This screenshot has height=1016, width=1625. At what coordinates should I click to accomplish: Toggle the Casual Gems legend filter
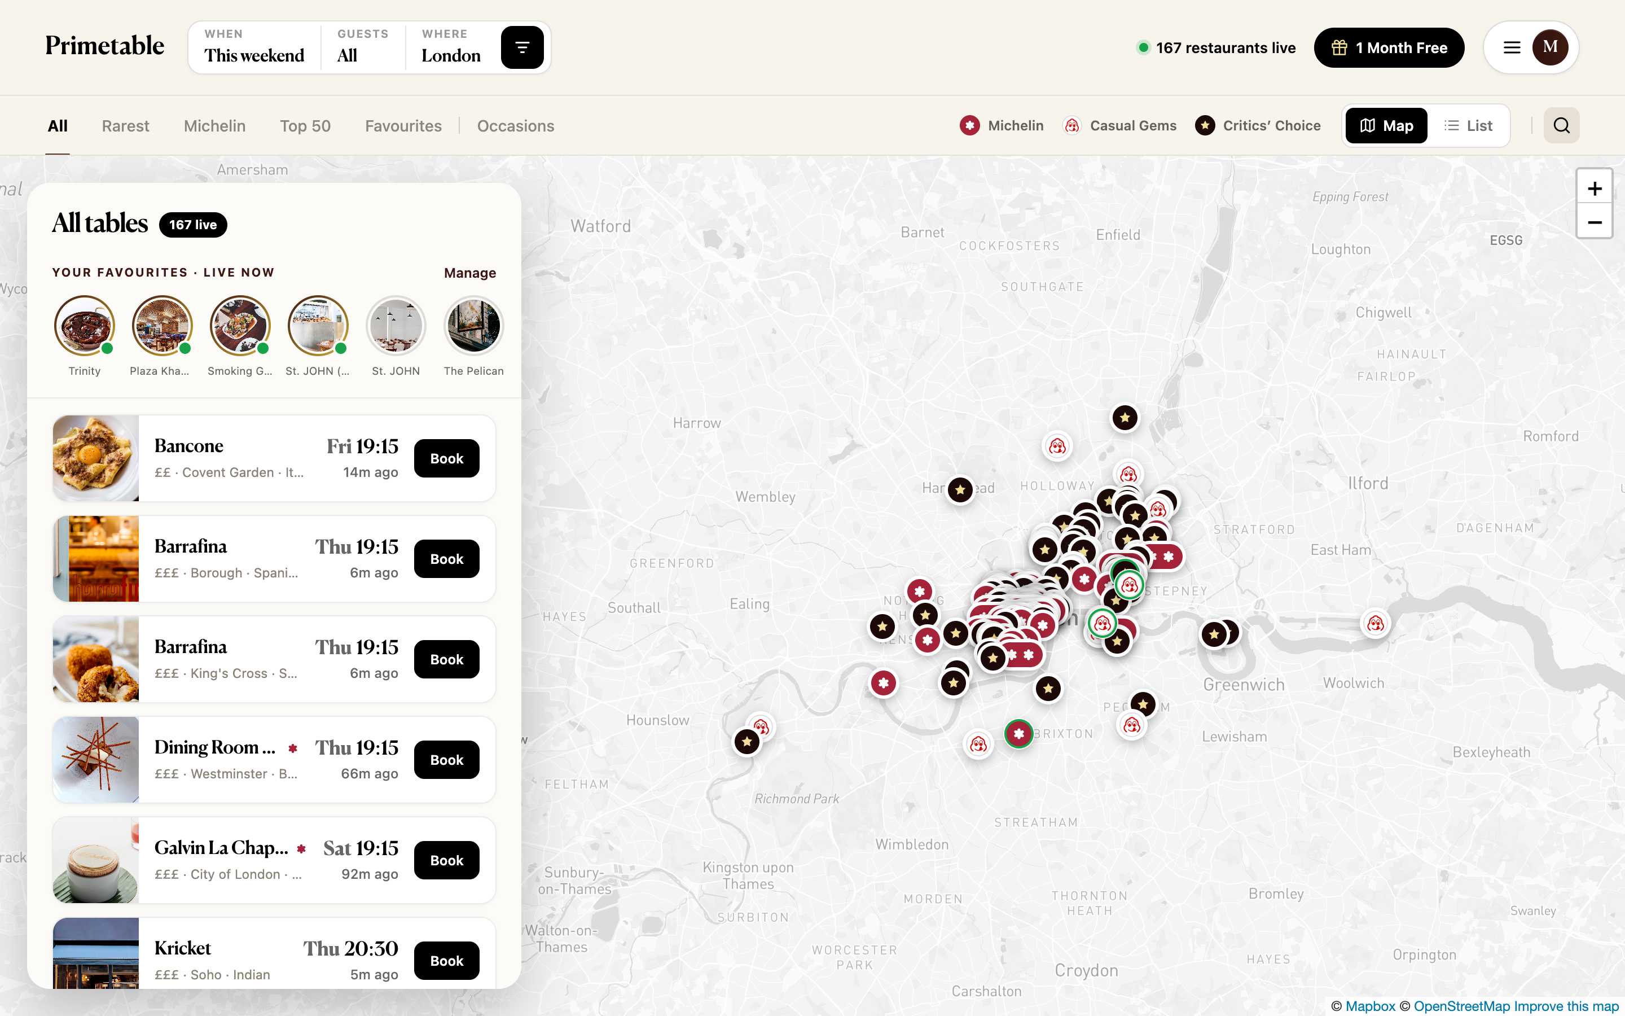1119,126
